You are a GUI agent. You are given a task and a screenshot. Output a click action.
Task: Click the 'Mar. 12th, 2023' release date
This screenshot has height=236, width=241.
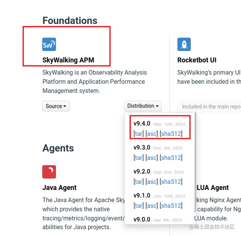[x=169, y=124]
